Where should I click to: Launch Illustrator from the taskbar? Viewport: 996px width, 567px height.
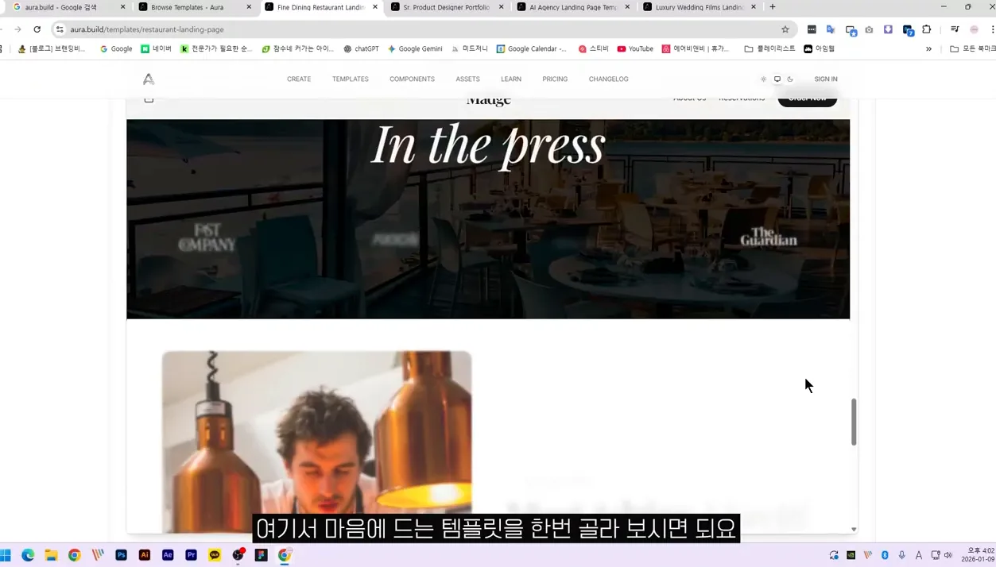[x=144, y=555]
